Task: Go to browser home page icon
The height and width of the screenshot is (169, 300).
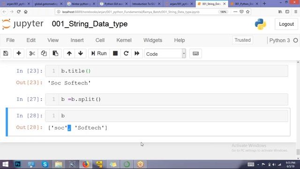Action: click(x=26, y=12)
